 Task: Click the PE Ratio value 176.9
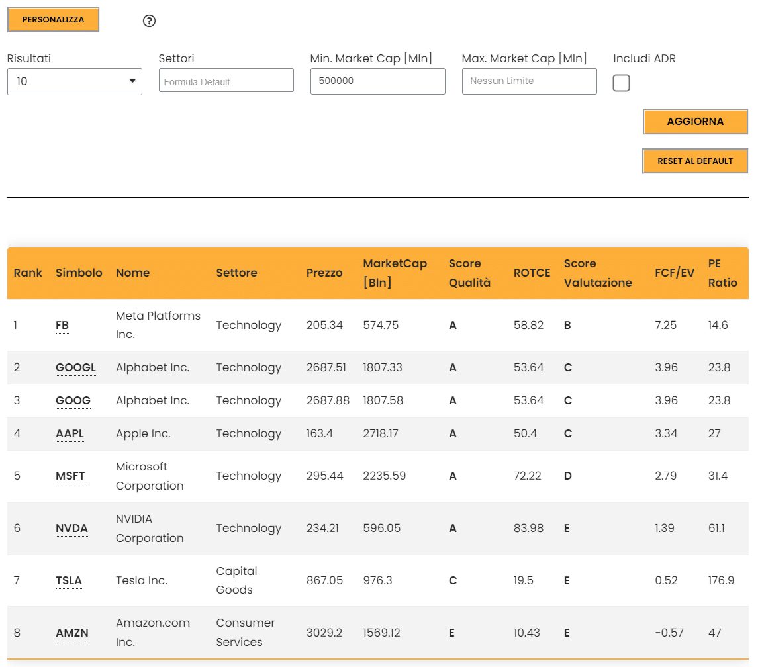click(721, 580)
